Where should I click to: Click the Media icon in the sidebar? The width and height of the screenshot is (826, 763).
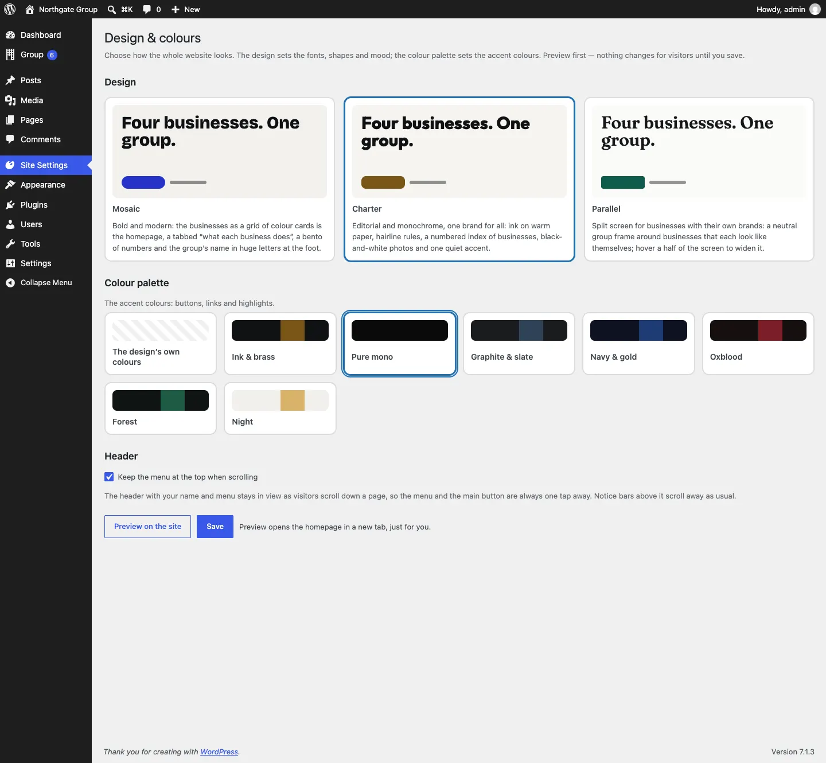(x=10, y=100)
